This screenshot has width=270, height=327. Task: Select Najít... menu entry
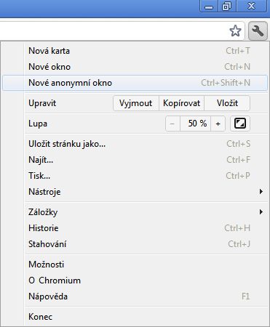point(135,160)
